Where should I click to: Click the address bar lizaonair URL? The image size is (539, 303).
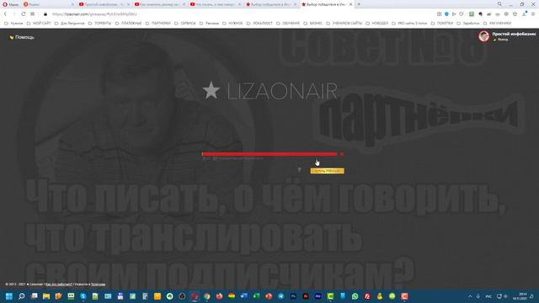click(94, 14)
